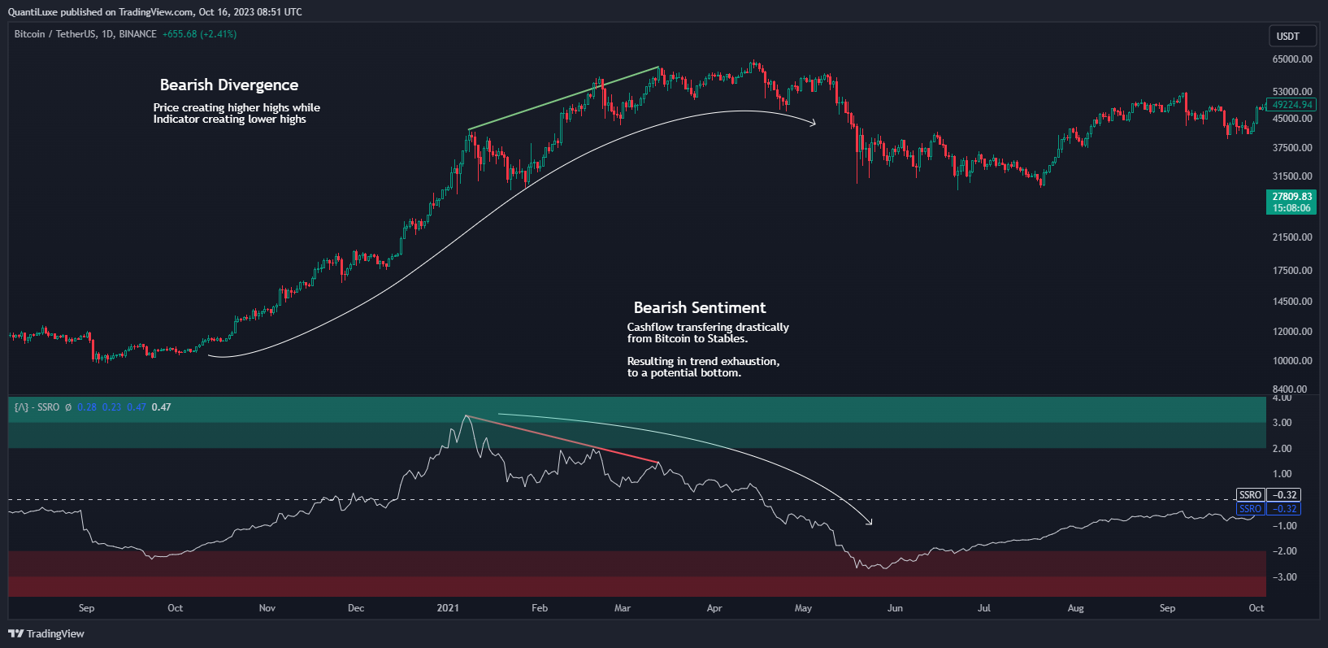Click the blue SSRO label on the indicator scale
The width and height of the screenshot is (1328, 648).
pos(1250,509)
